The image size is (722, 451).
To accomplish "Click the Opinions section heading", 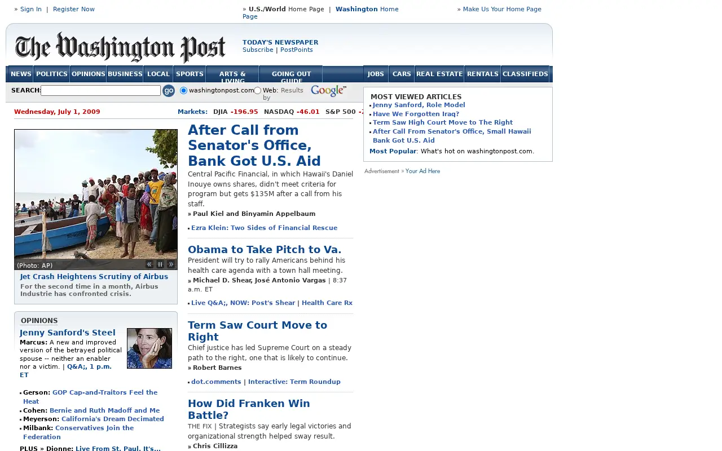I will tap(39, 321).
